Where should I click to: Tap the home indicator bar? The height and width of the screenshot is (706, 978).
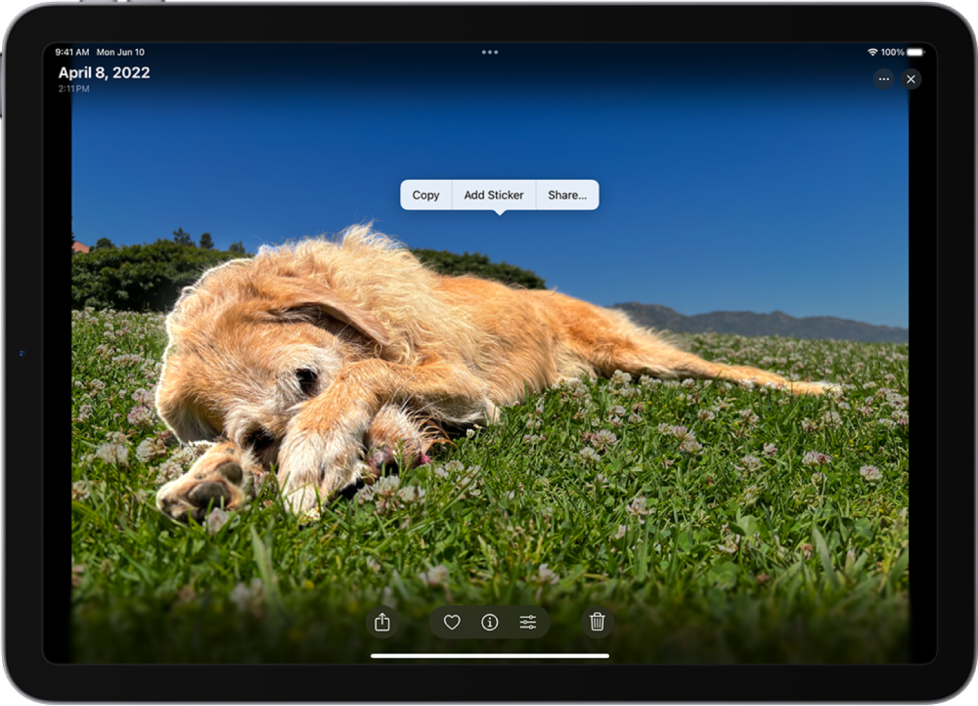pyautogui.click(x=490, y=656)
